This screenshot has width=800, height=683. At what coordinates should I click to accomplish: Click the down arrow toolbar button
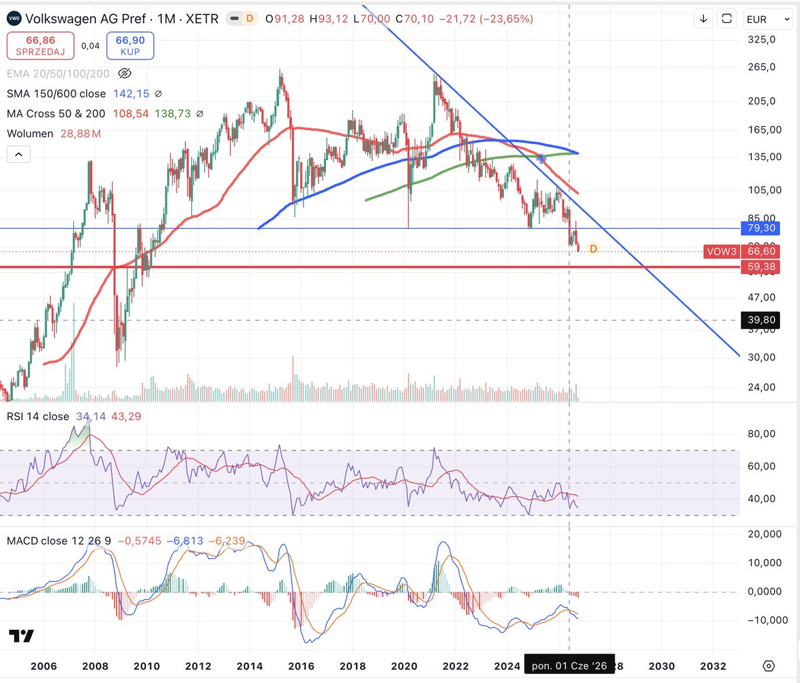(x=703, y=19)
